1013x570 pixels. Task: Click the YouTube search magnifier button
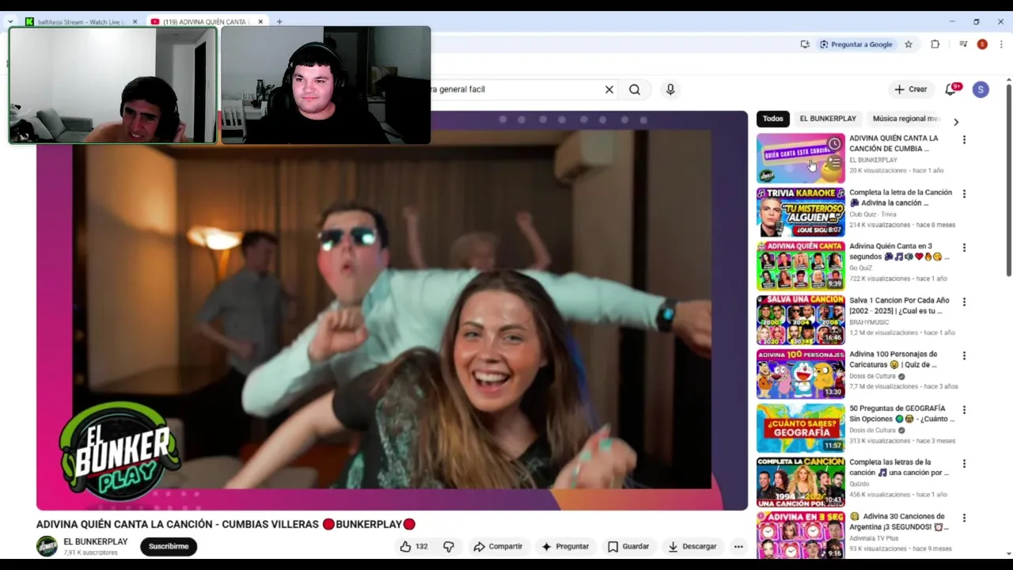(635, 89)
